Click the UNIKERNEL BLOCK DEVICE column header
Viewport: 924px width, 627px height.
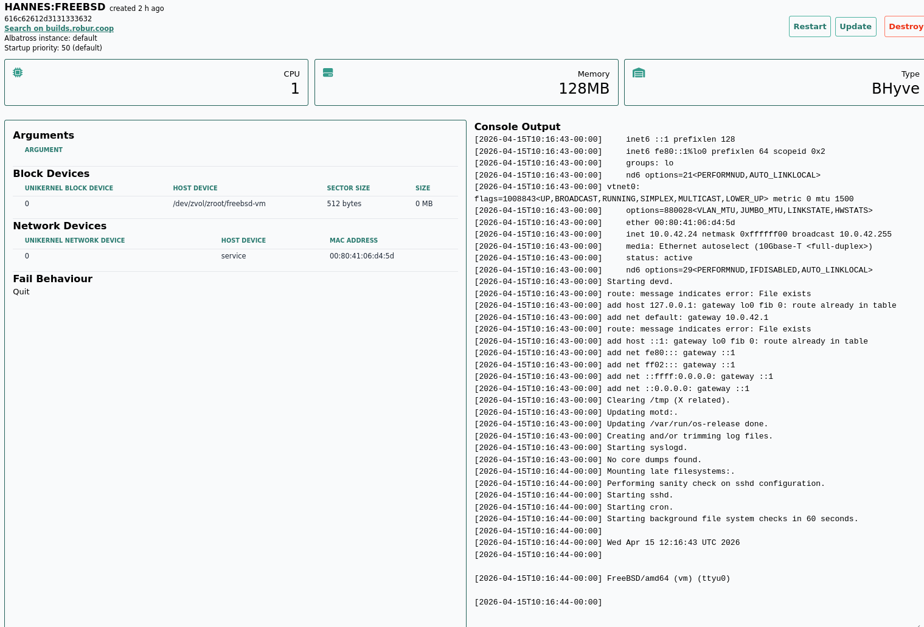pos(69,188)
